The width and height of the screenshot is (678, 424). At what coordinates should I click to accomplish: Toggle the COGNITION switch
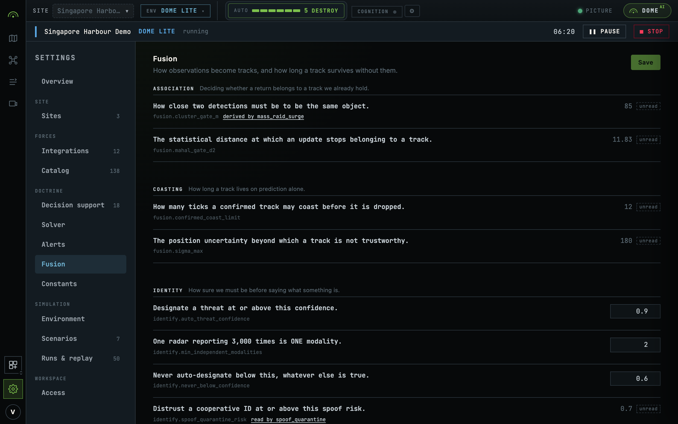(x=377, y=11)
